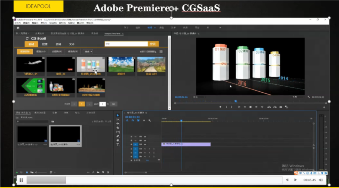Screen dimensions: 339x188
Task: Click the orange 搜索 search button
Action: coord(153,44)
